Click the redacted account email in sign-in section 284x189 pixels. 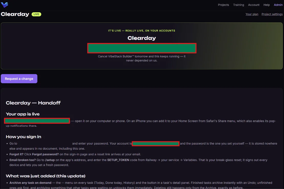click(x=156, y=144)
